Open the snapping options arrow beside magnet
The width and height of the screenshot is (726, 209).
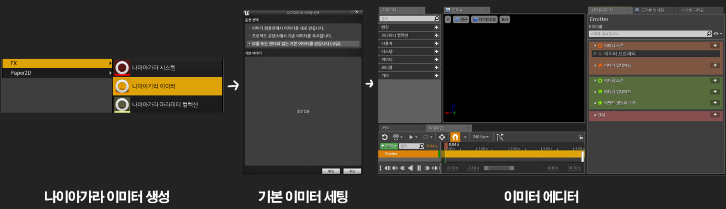(x=465, y=137)
